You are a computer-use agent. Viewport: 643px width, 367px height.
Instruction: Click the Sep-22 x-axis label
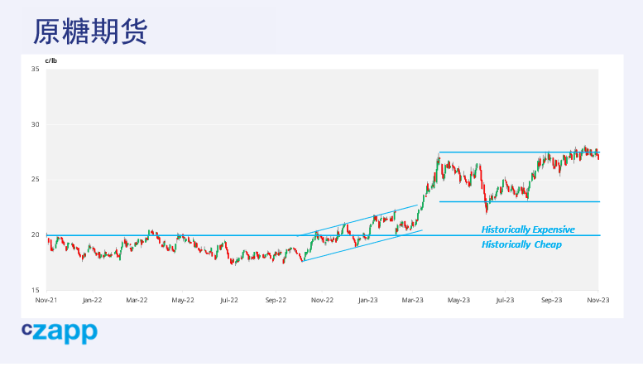pyautogui.click(x=276, y=299)
